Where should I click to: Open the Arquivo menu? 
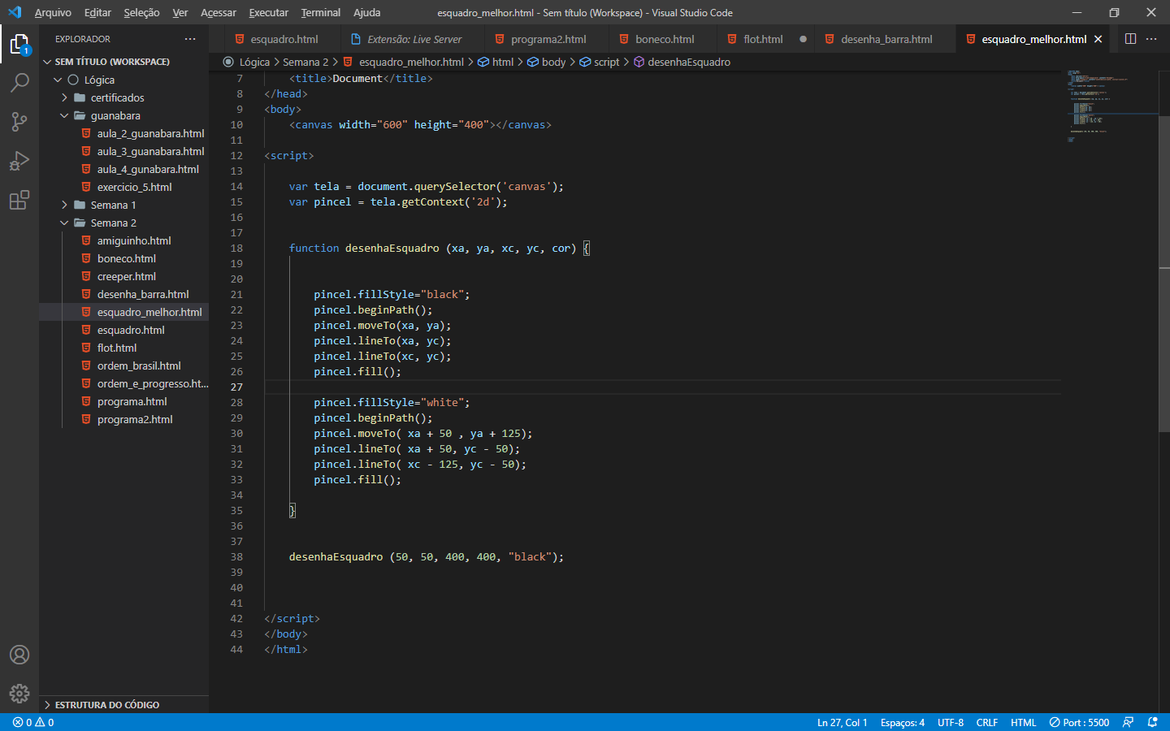(53, 12)
